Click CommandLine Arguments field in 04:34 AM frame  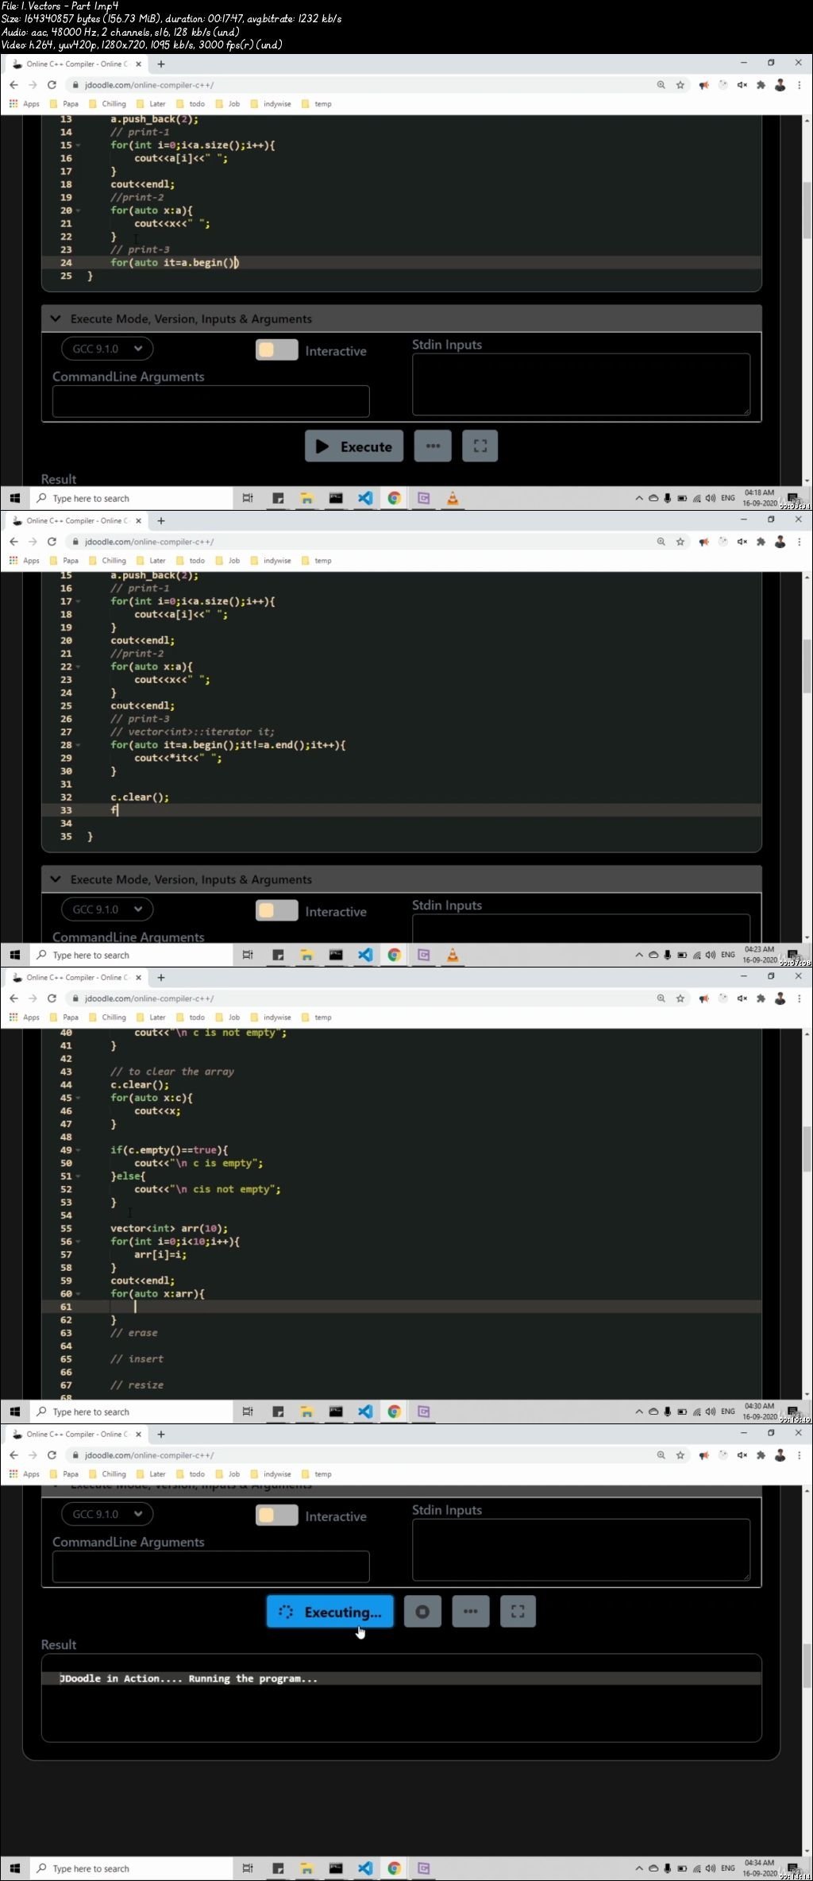[x=211, y=1566]
